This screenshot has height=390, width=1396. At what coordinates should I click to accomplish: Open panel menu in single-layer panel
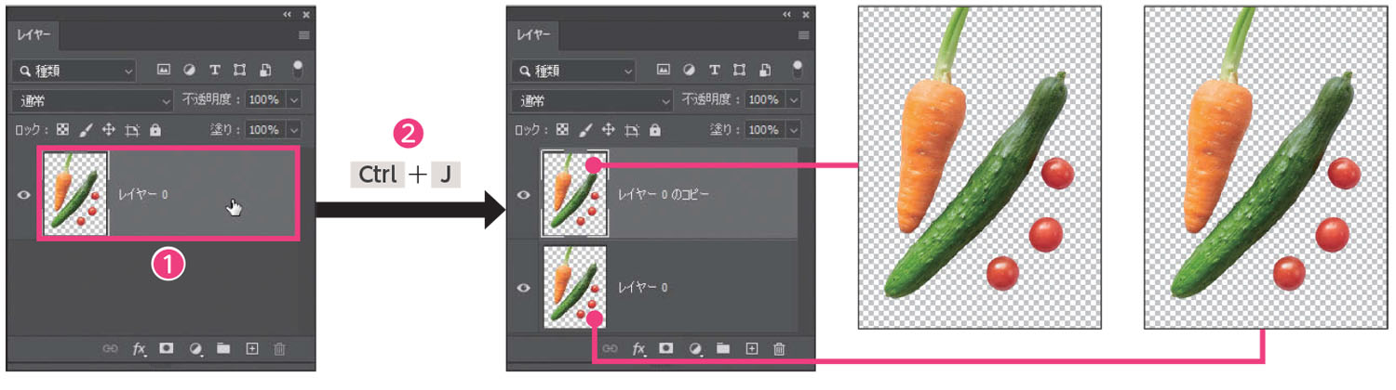pyautogui.click(x=304, y=35)
